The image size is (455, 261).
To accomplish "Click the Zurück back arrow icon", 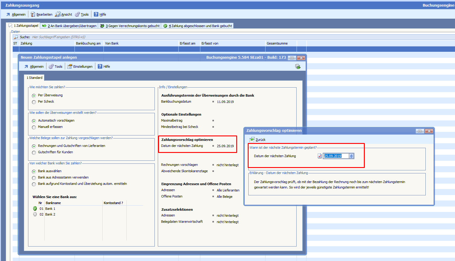I will (252, 140).
